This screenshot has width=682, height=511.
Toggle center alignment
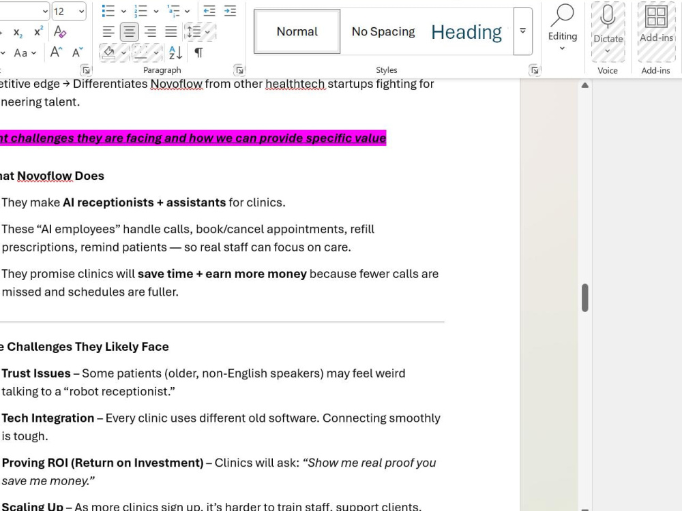click(129, 32)
